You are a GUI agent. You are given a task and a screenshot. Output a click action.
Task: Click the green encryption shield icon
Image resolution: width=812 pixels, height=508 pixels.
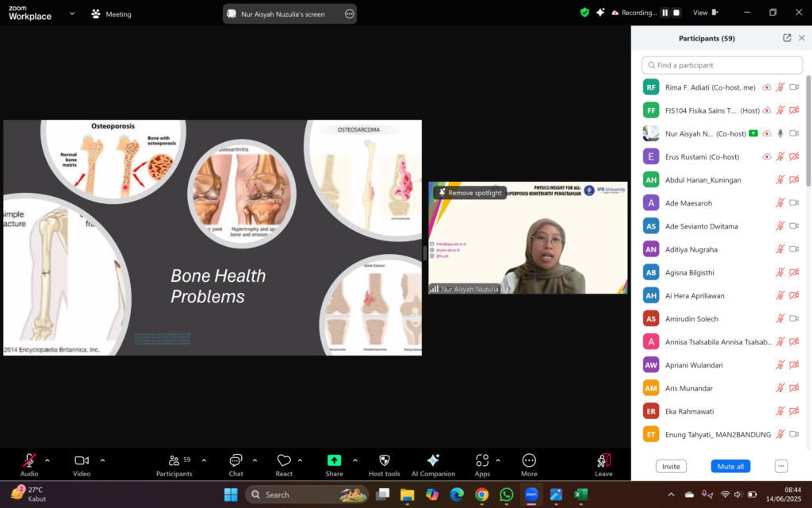tap(584, 13)
